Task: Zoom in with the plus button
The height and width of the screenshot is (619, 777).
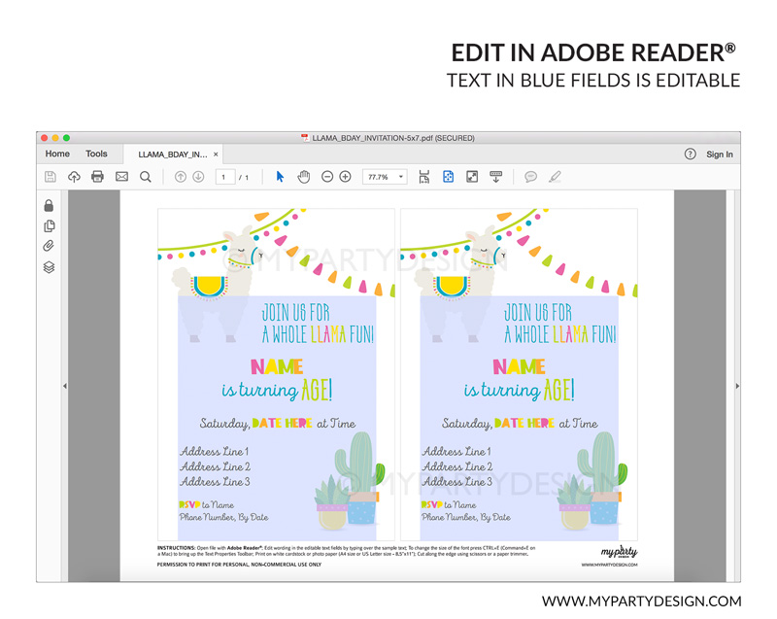Action: pos(346,177)
